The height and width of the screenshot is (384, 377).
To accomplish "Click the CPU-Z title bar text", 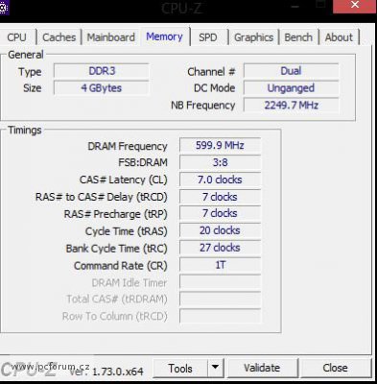I will point(181,9).
